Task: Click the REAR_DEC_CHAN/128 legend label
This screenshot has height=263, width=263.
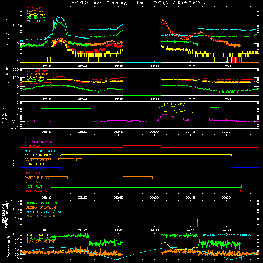Action: click(x=43, y=212)
